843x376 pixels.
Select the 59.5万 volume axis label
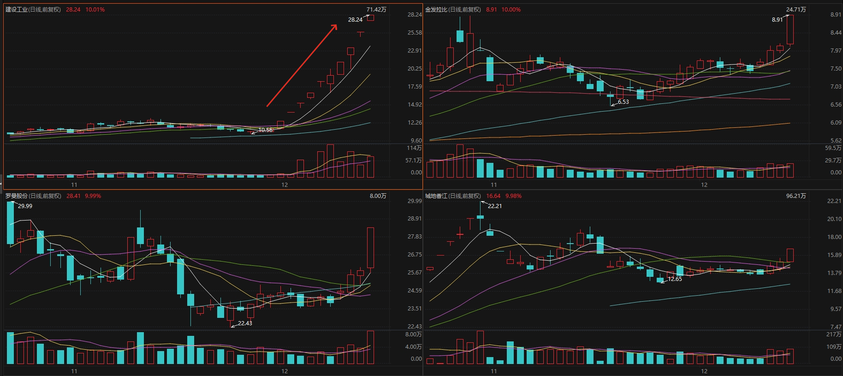833,148
